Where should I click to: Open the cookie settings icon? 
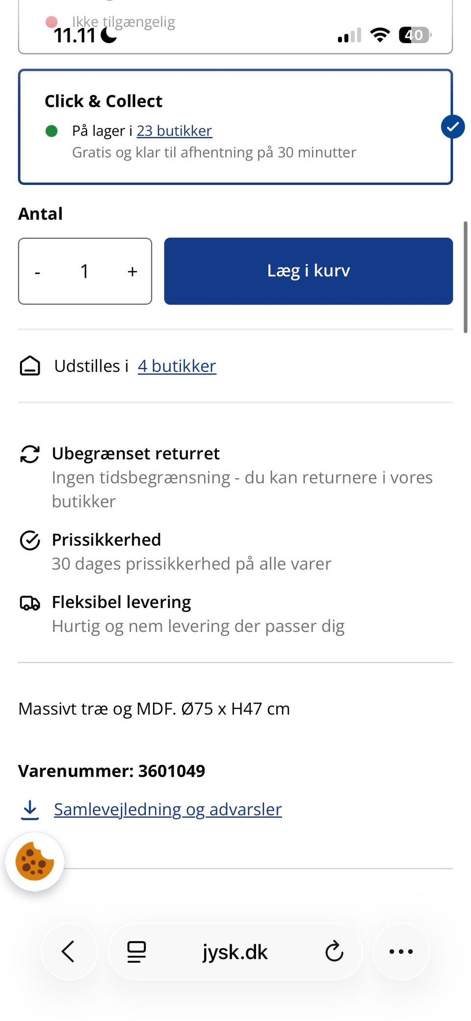pos(34,862)
